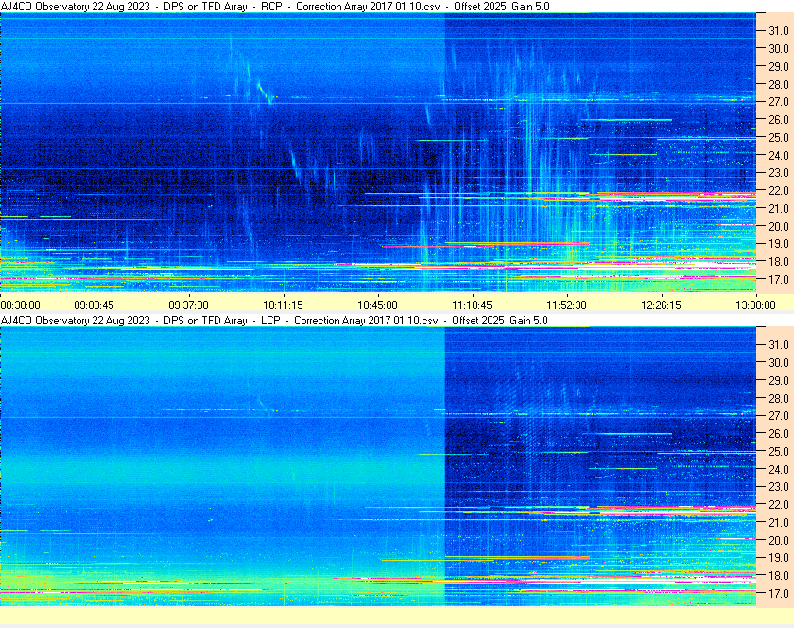This screenshot has height=628, width=794.
Task: Click the 22.0 frequency label on RCP plot
Action: click(x=778, y=191)
